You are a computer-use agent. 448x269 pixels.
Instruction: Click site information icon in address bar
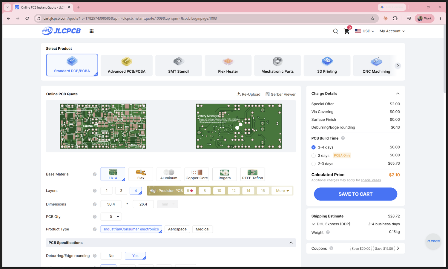[38, 19]
